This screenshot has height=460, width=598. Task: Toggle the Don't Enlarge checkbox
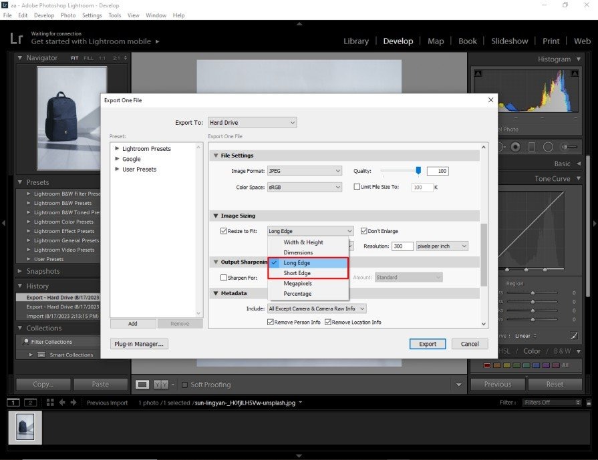(363, 231)
